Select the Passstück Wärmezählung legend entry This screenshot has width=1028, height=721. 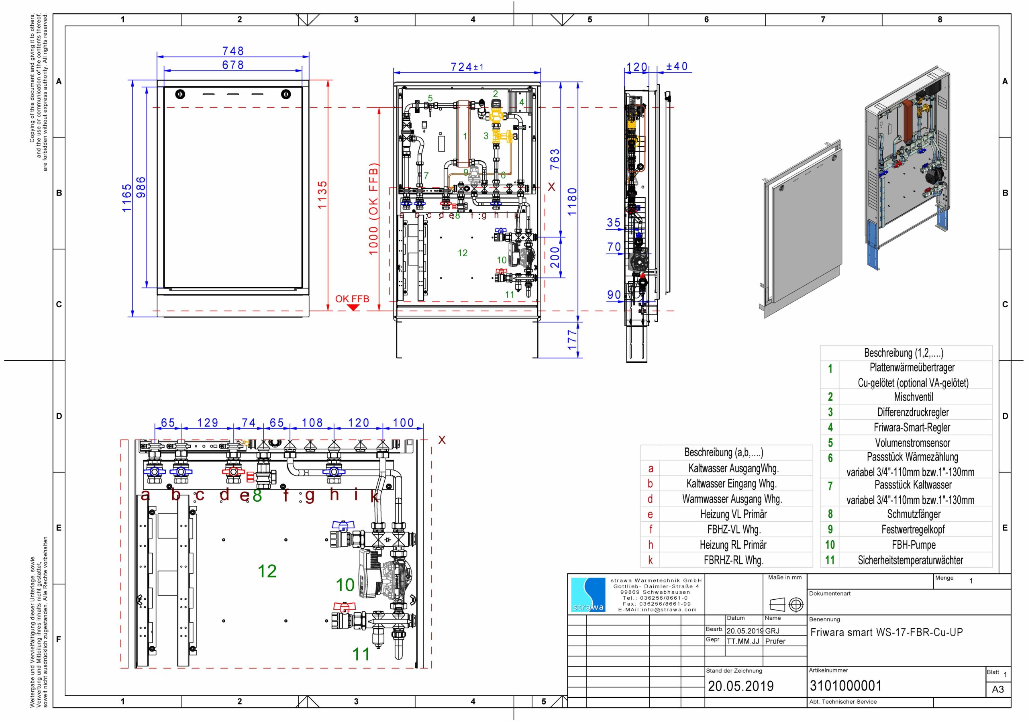(x=906, y=464)
